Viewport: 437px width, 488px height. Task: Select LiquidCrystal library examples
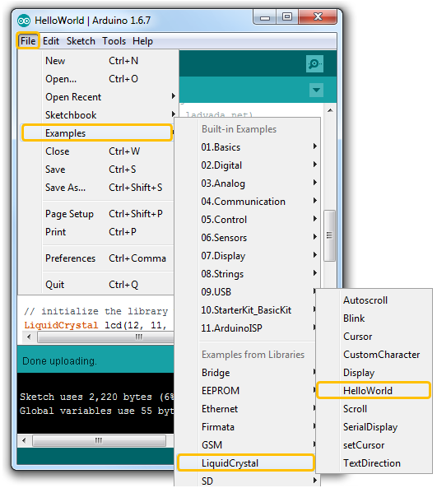[246, 462]
